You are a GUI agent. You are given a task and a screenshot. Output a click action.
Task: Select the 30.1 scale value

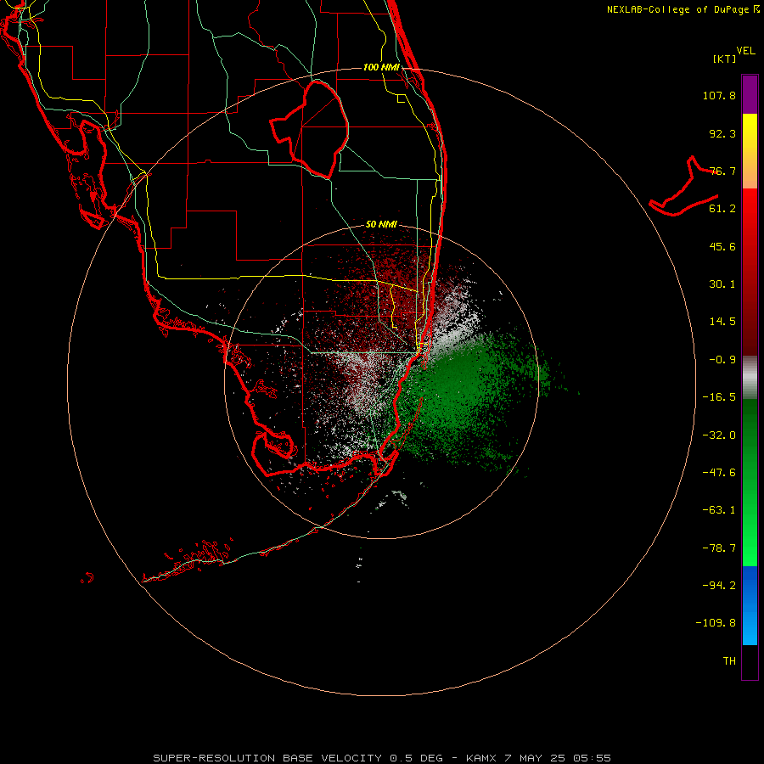coord(722,284)
